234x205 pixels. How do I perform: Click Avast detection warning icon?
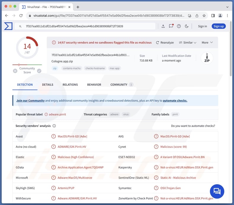[53, 136]
